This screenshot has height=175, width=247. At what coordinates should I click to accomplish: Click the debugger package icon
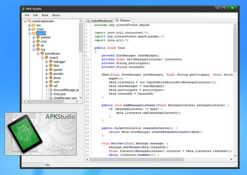[51, 61]
